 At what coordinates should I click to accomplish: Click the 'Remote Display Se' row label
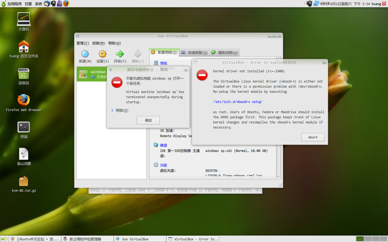176,136
